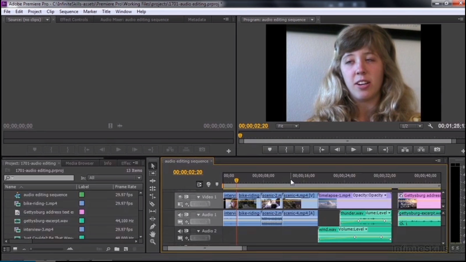Image resolution: width=466 pixels, height=262 pixels.
Task: Toggle the Video 1 track lock box
Action: (x=193, y=197)
